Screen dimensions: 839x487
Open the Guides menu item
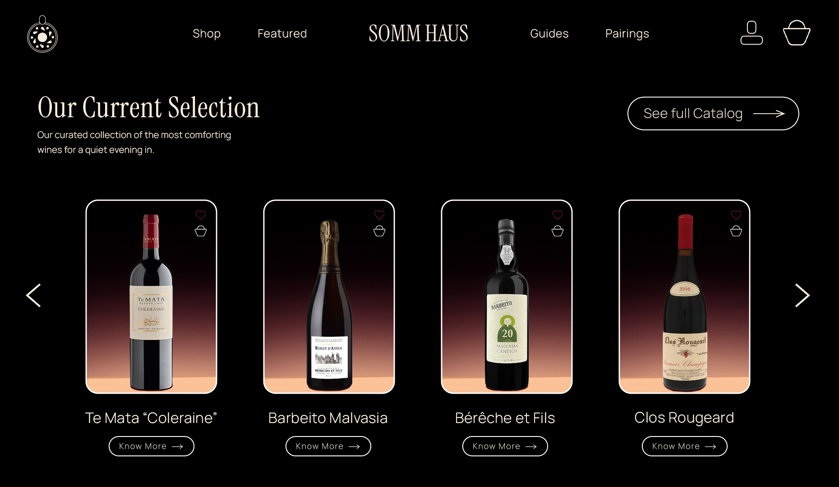point(549,33)
